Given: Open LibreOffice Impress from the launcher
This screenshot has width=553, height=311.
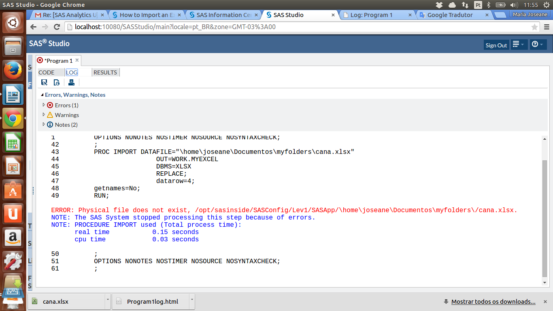Looking at the screenshot, I should point(13,166).
